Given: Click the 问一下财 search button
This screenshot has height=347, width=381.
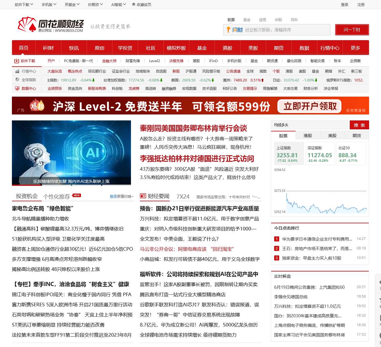Looking at the screenshot, I should click(x=352, y=30).
